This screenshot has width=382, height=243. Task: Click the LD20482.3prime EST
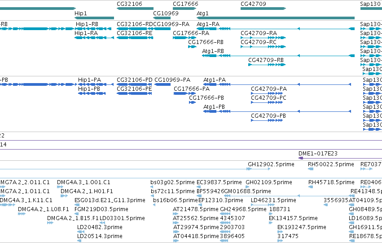tap(81, 232)
